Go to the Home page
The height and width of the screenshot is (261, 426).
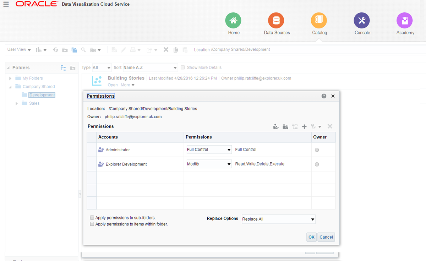(234, 20)
